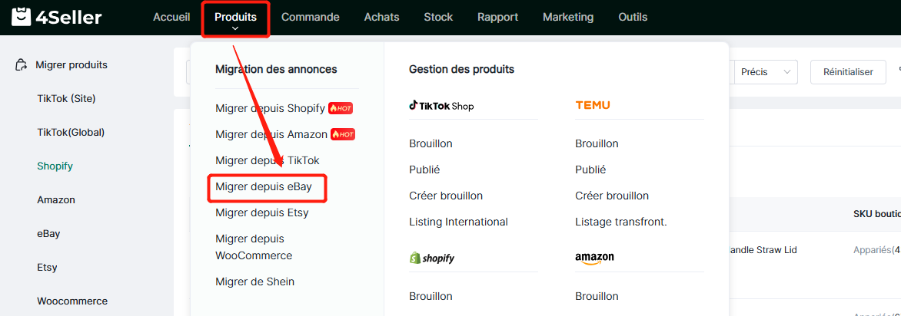Click the Shopify logo in Gestion des produits
Screen dimensions: 901x316
(431, 258)
